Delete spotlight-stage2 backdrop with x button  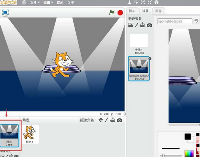pyautogui.click(x=150, y=59)
